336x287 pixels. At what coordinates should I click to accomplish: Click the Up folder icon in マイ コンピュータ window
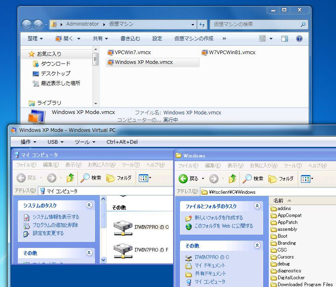pos(70,178)
